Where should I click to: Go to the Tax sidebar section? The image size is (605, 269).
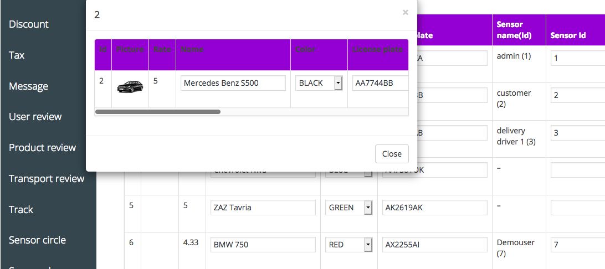click(17, 55)
